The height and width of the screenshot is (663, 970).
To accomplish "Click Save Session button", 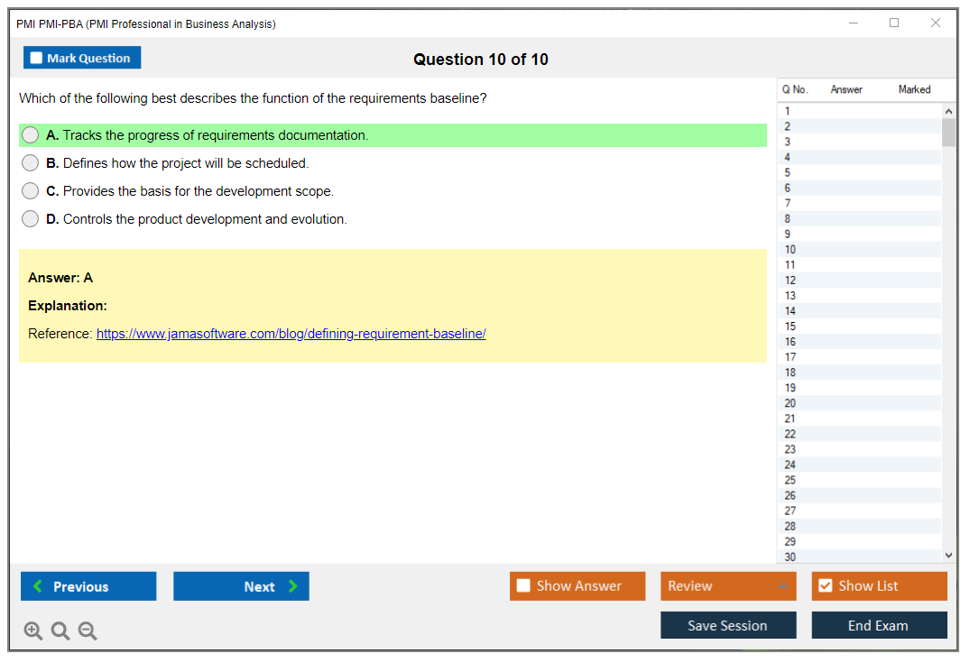I will [727, 625].
